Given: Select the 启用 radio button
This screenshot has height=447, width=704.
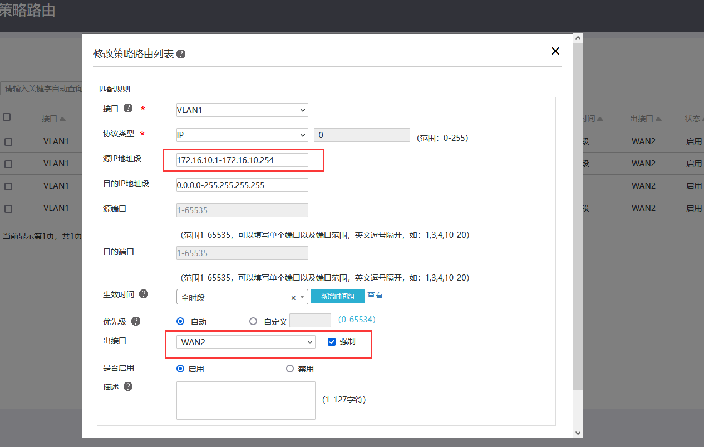Looking at the screenshot, I should pos(180,369).
